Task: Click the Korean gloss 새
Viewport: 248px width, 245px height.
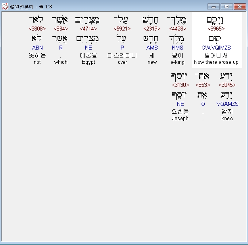Action: [x=152, y=56]
